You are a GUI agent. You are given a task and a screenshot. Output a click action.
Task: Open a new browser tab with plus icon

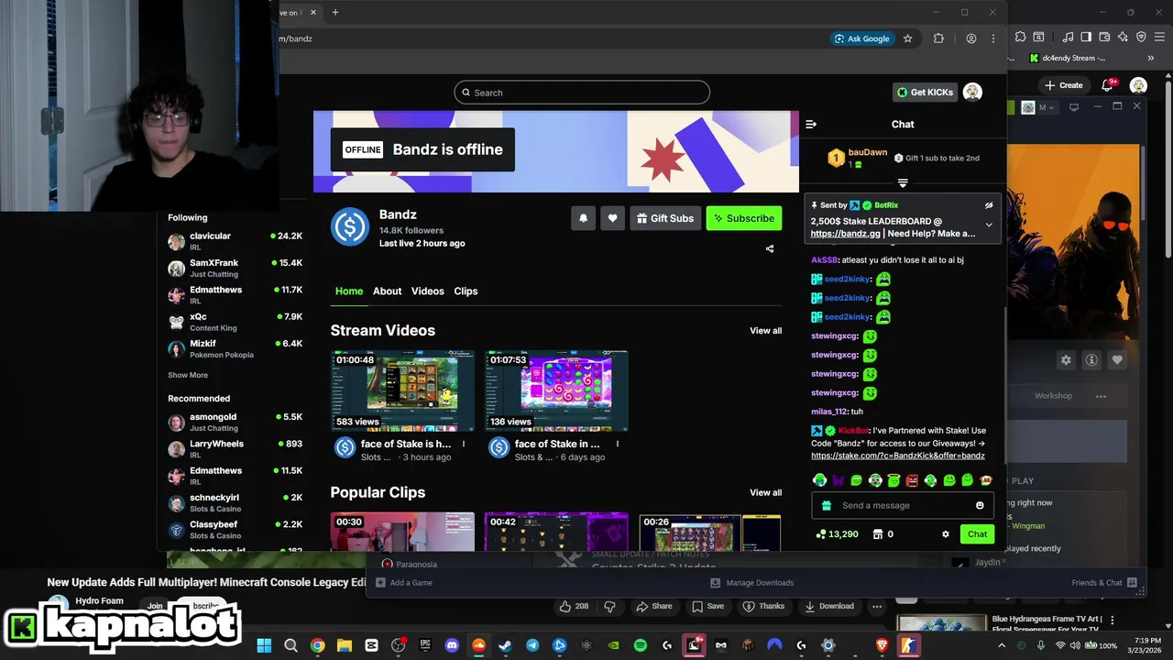click(x=335, y=13)
